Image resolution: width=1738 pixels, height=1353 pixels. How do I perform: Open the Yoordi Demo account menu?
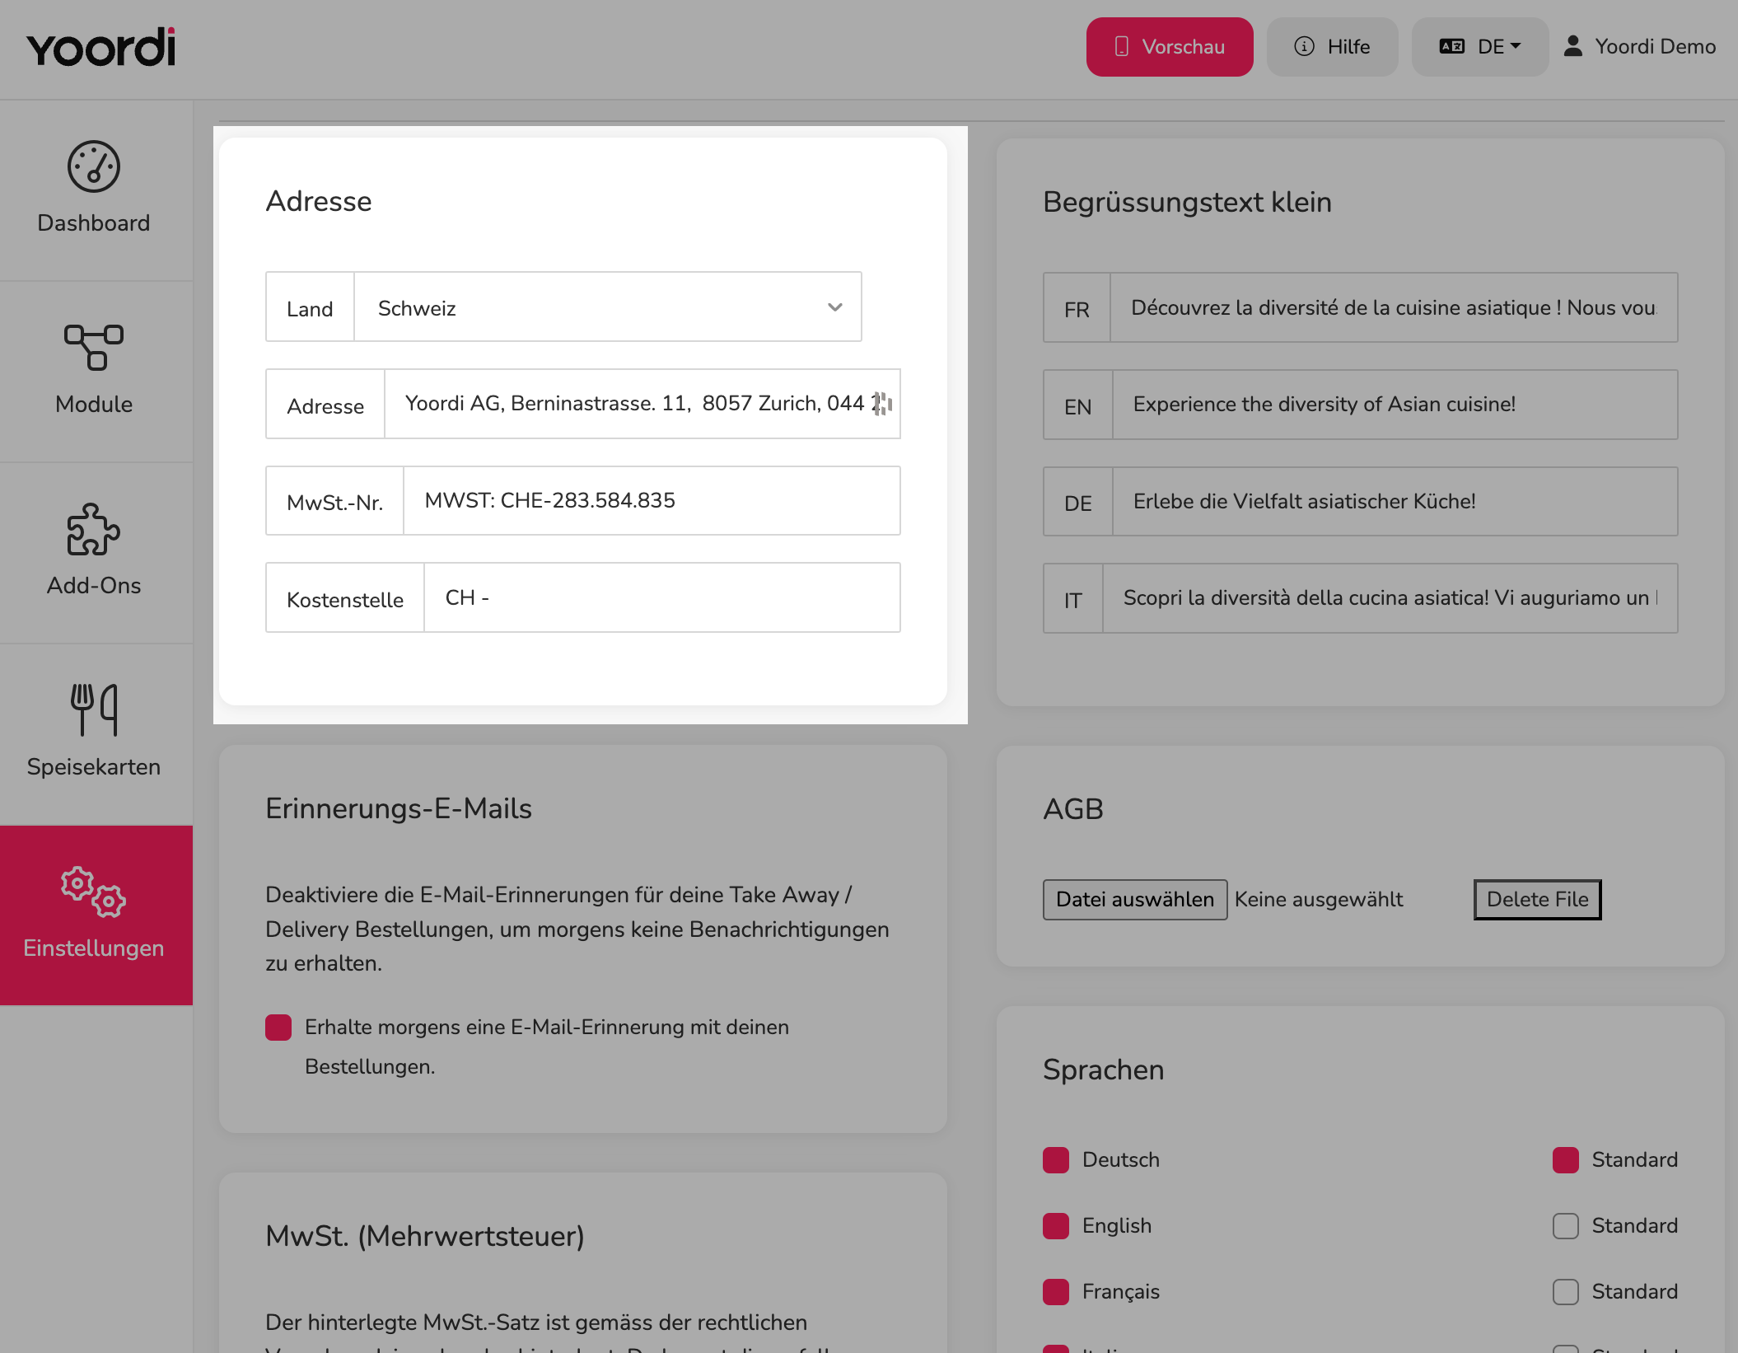1639,47
